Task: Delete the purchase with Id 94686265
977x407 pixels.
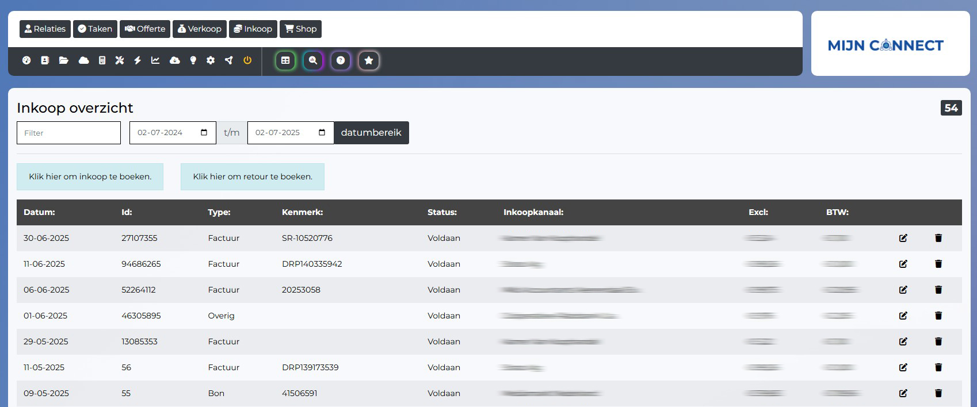Action: click(x=938, y=264)
